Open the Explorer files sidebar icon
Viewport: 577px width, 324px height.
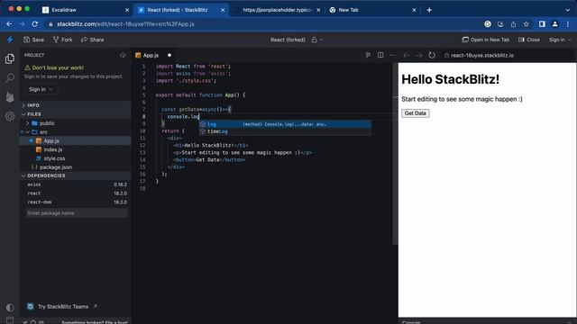10,58
